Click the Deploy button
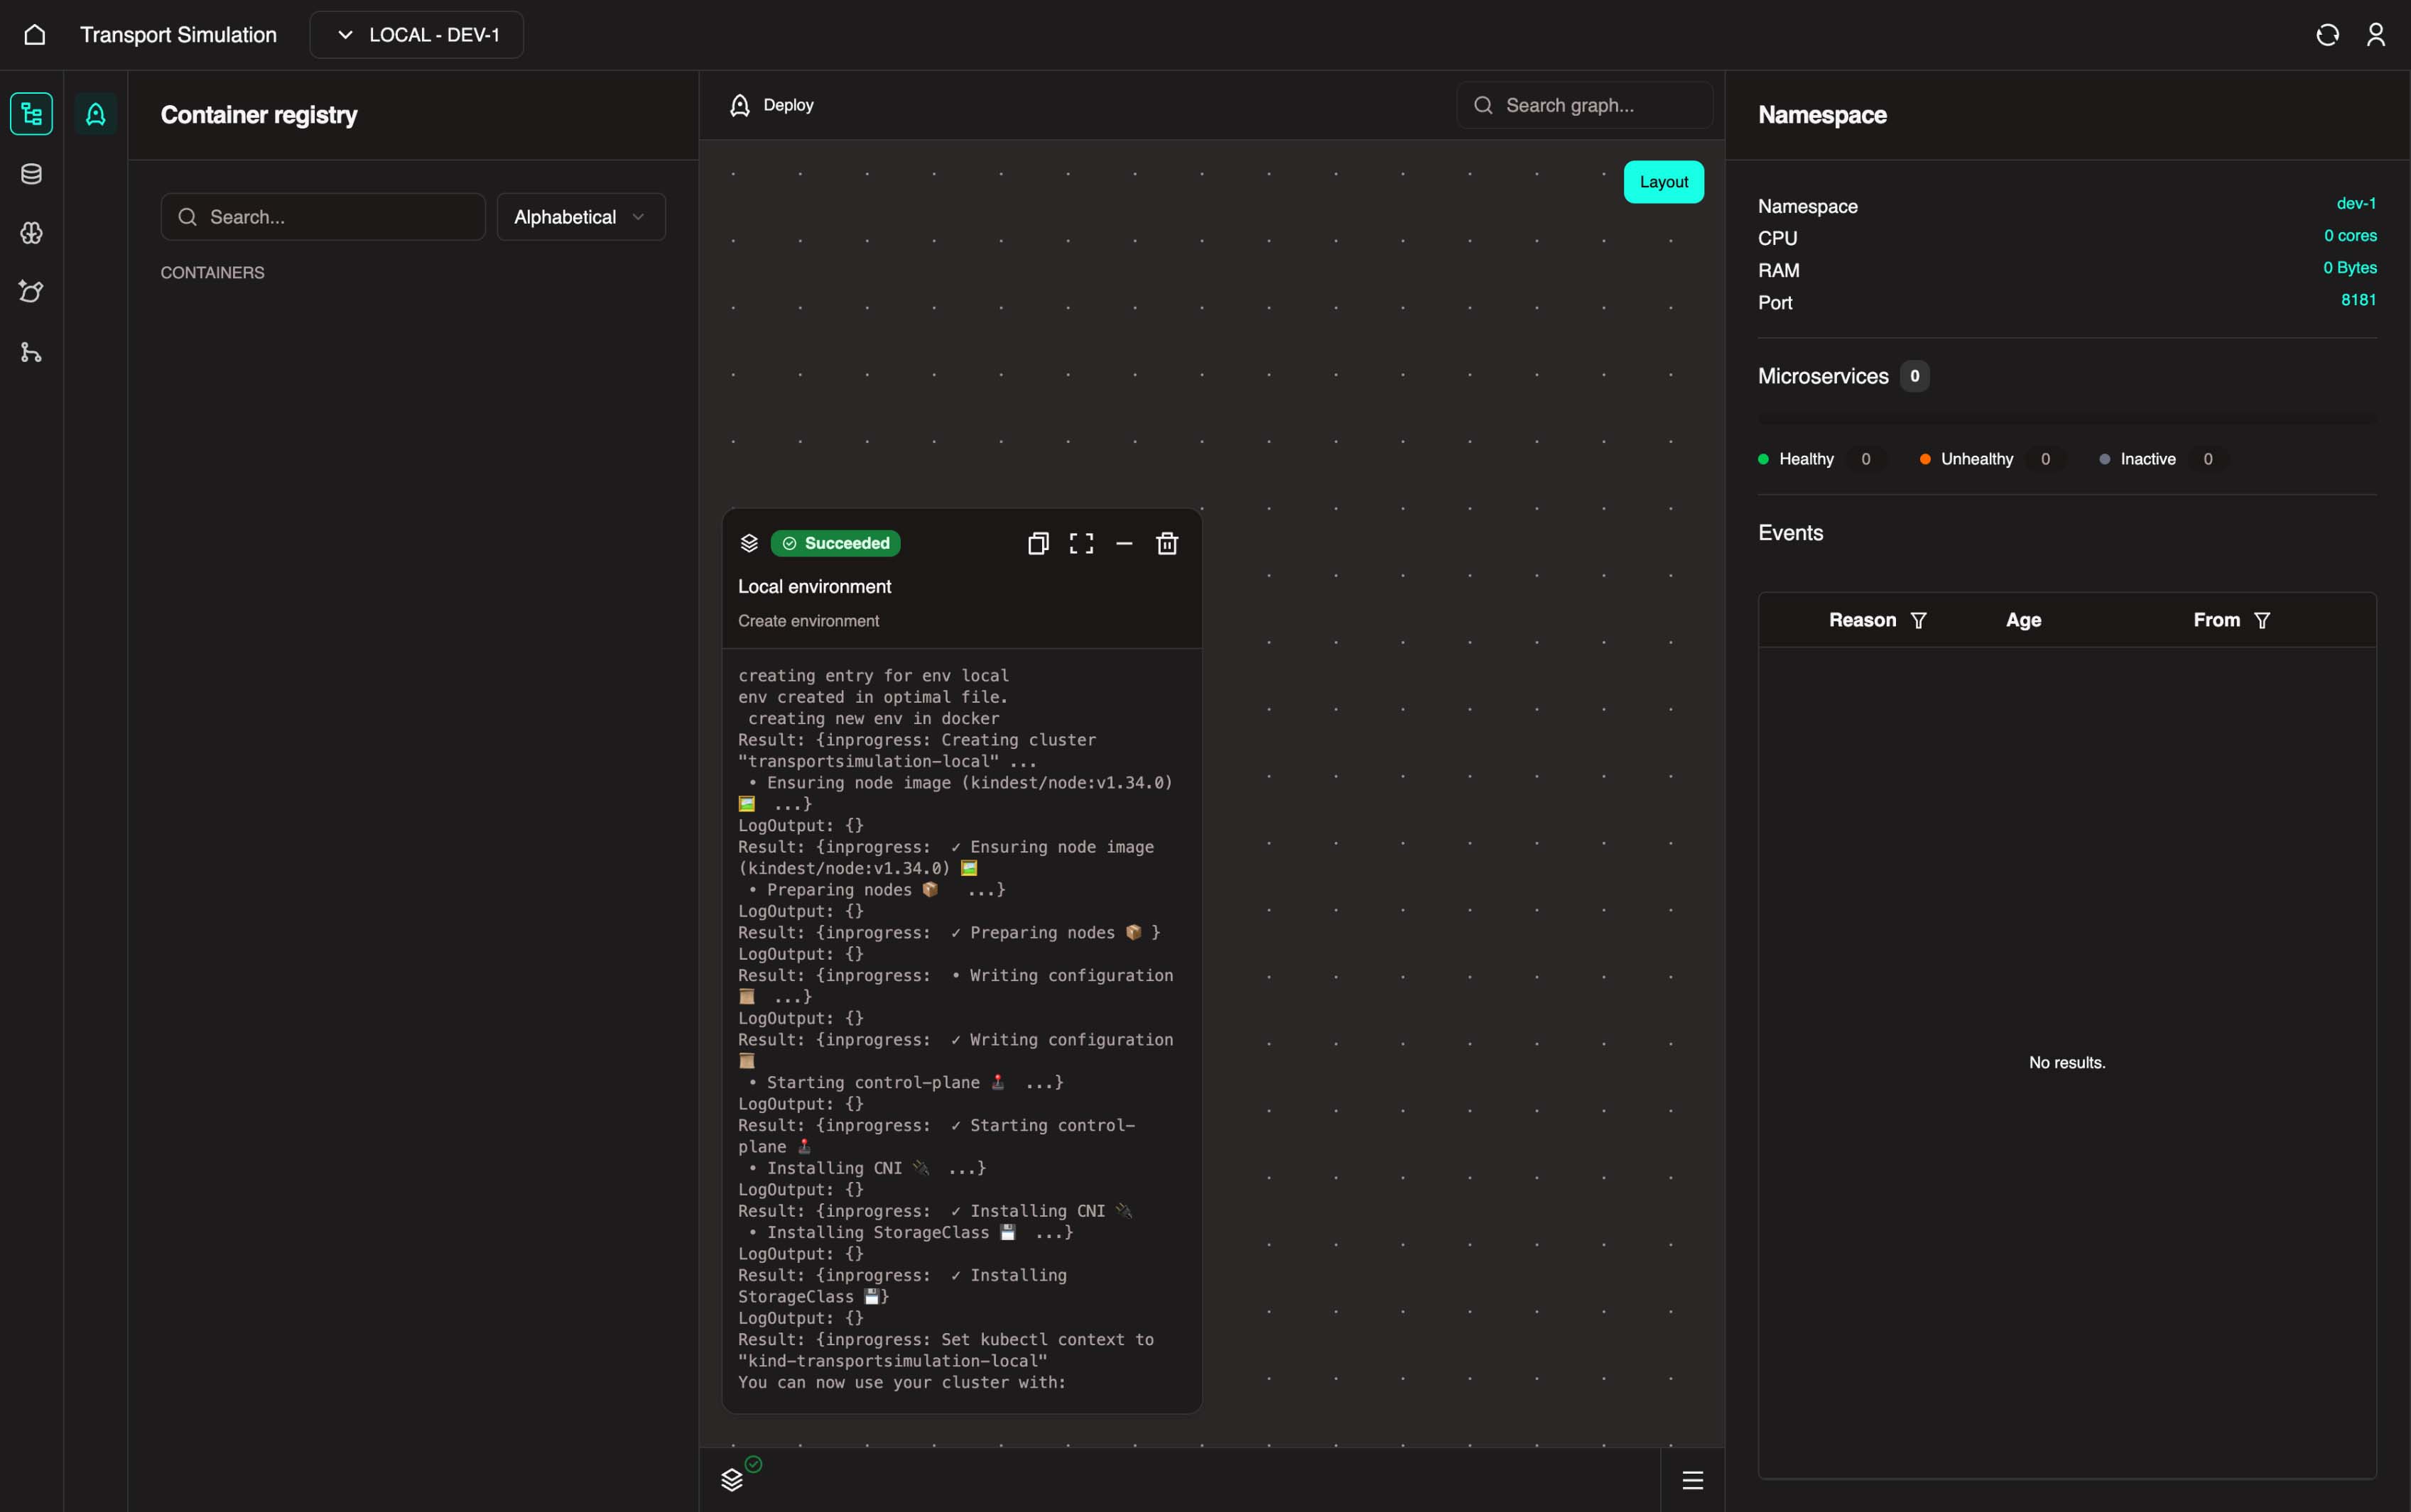2411x1512 pixels. [772, 105]
